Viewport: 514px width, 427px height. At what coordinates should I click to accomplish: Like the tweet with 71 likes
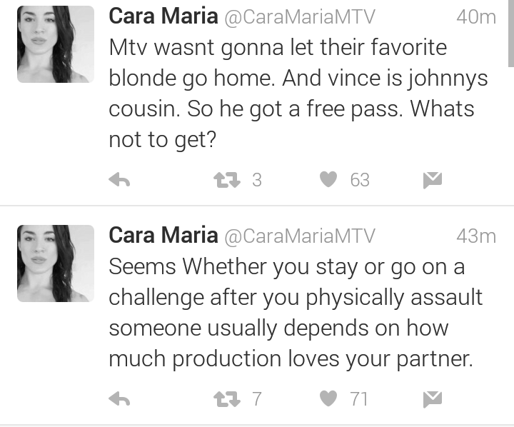click(x=328, y=398)
